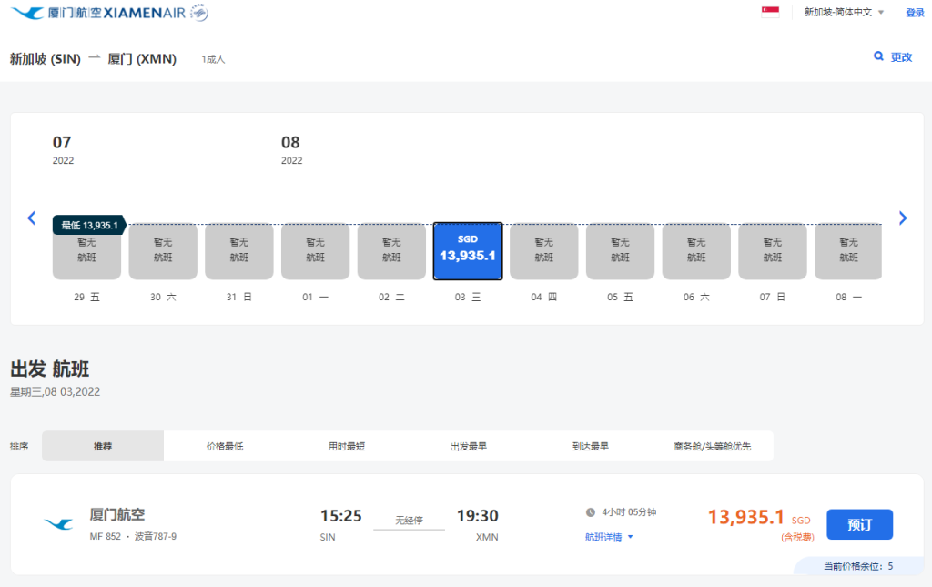932x587 pixels.
Task: Select the 30 六 date cell
Action: pos(163,251)
